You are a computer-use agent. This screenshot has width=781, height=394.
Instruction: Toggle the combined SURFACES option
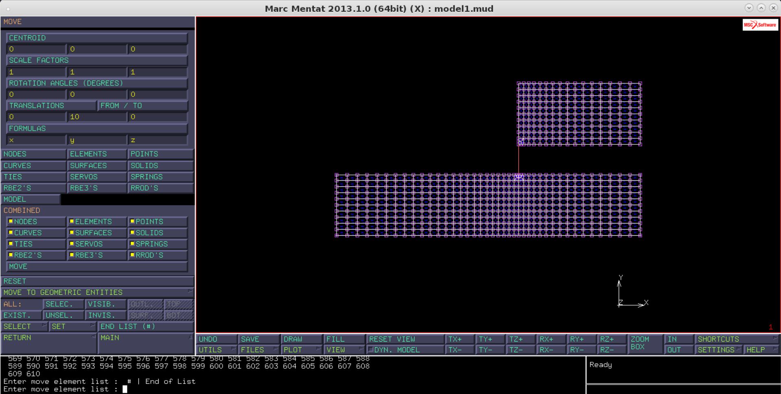[97, 233]
